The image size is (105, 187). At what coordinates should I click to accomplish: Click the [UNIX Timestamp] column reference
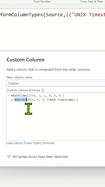coord(61,100)
